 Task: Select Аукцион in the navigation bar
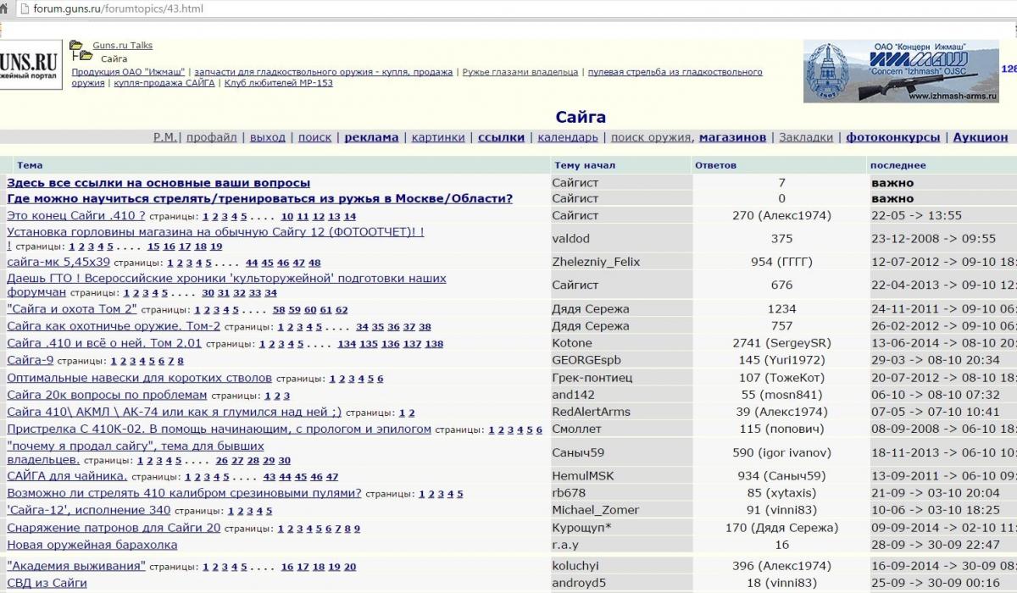tap(980, 137)
